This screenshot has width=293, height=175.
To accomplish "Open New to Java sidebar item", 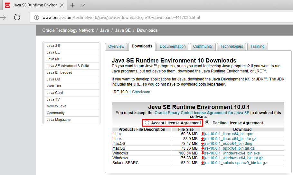I will (x=71, y=106).
